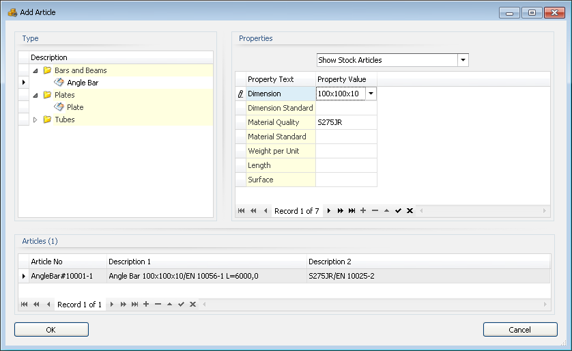Select the Plate tree item
The image size is (572, 351).
[75, 107]
